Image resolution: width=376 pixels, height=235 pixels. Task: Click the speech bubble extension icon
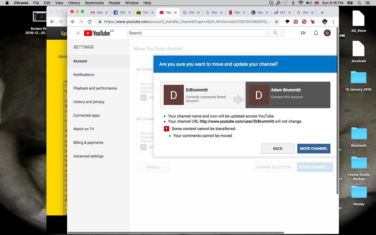[287, 22]
